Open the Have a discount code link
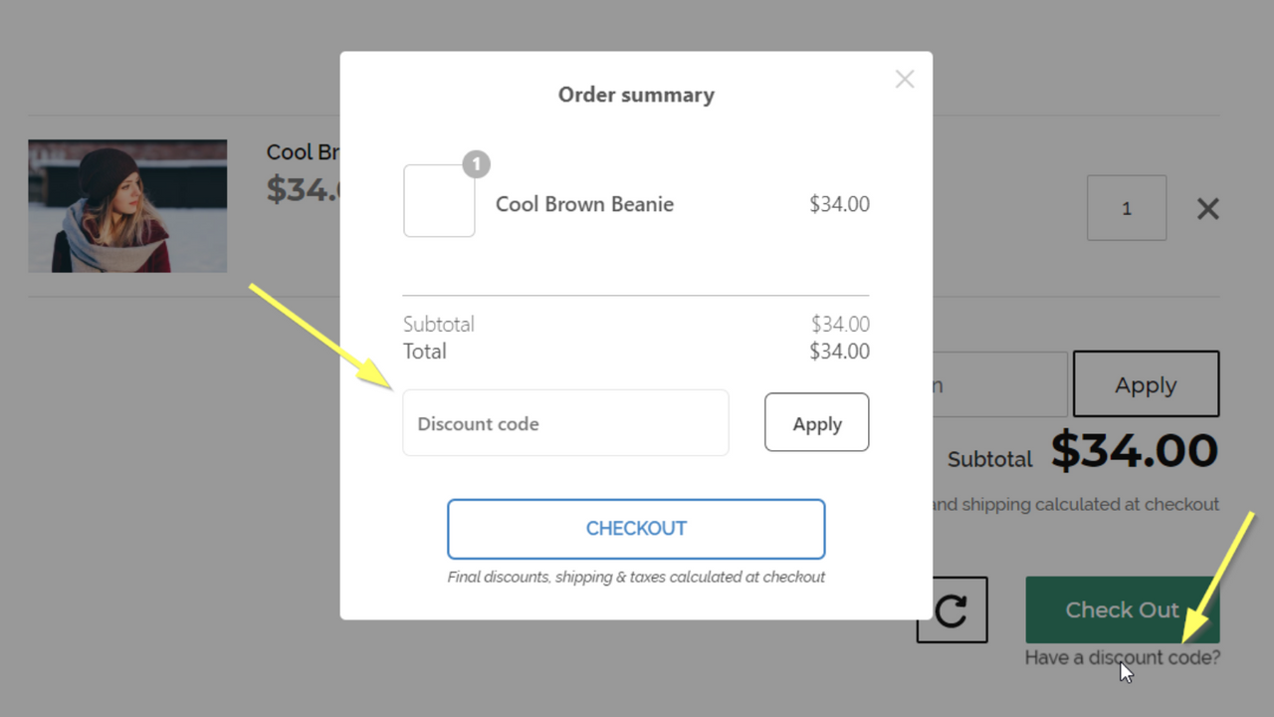 (x=1122, y=657)
